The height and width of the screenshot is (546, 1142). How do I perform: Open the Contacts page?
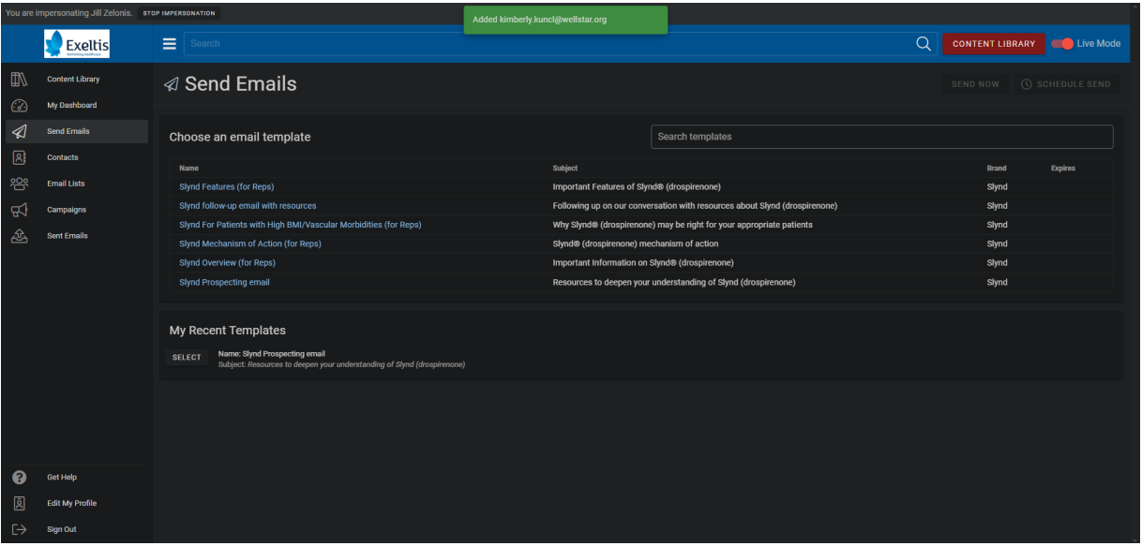63,157
